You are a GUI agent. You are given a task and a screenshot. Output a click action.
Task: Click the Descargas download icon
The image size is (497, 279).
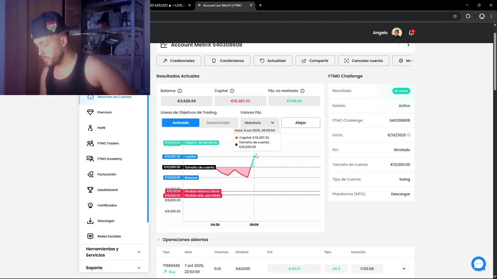point(90,221)
